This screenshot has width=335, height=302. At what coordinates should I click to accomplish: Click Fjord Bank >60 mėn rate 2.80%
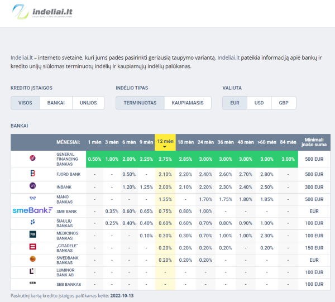(267, 174)
